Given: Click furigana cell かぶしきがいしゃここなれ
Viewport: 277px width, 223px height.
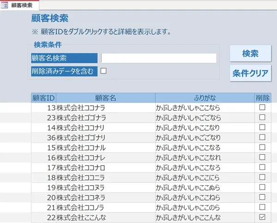Looking at the screenshot, I should (205, 157).
